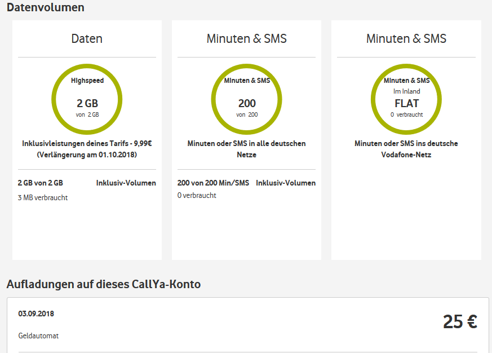The height and width of the screenshot is (353, 492).
Task: Click the FLAT Im Inland gauge
Action: 406,99
